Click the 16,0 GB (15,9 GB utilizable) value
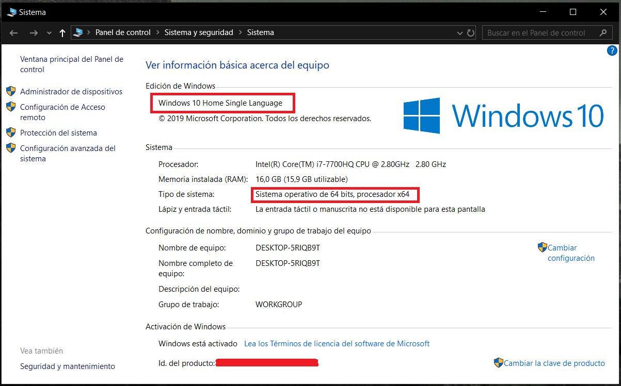The height and width of the screenshot is (386, 621). coord(301,179)
